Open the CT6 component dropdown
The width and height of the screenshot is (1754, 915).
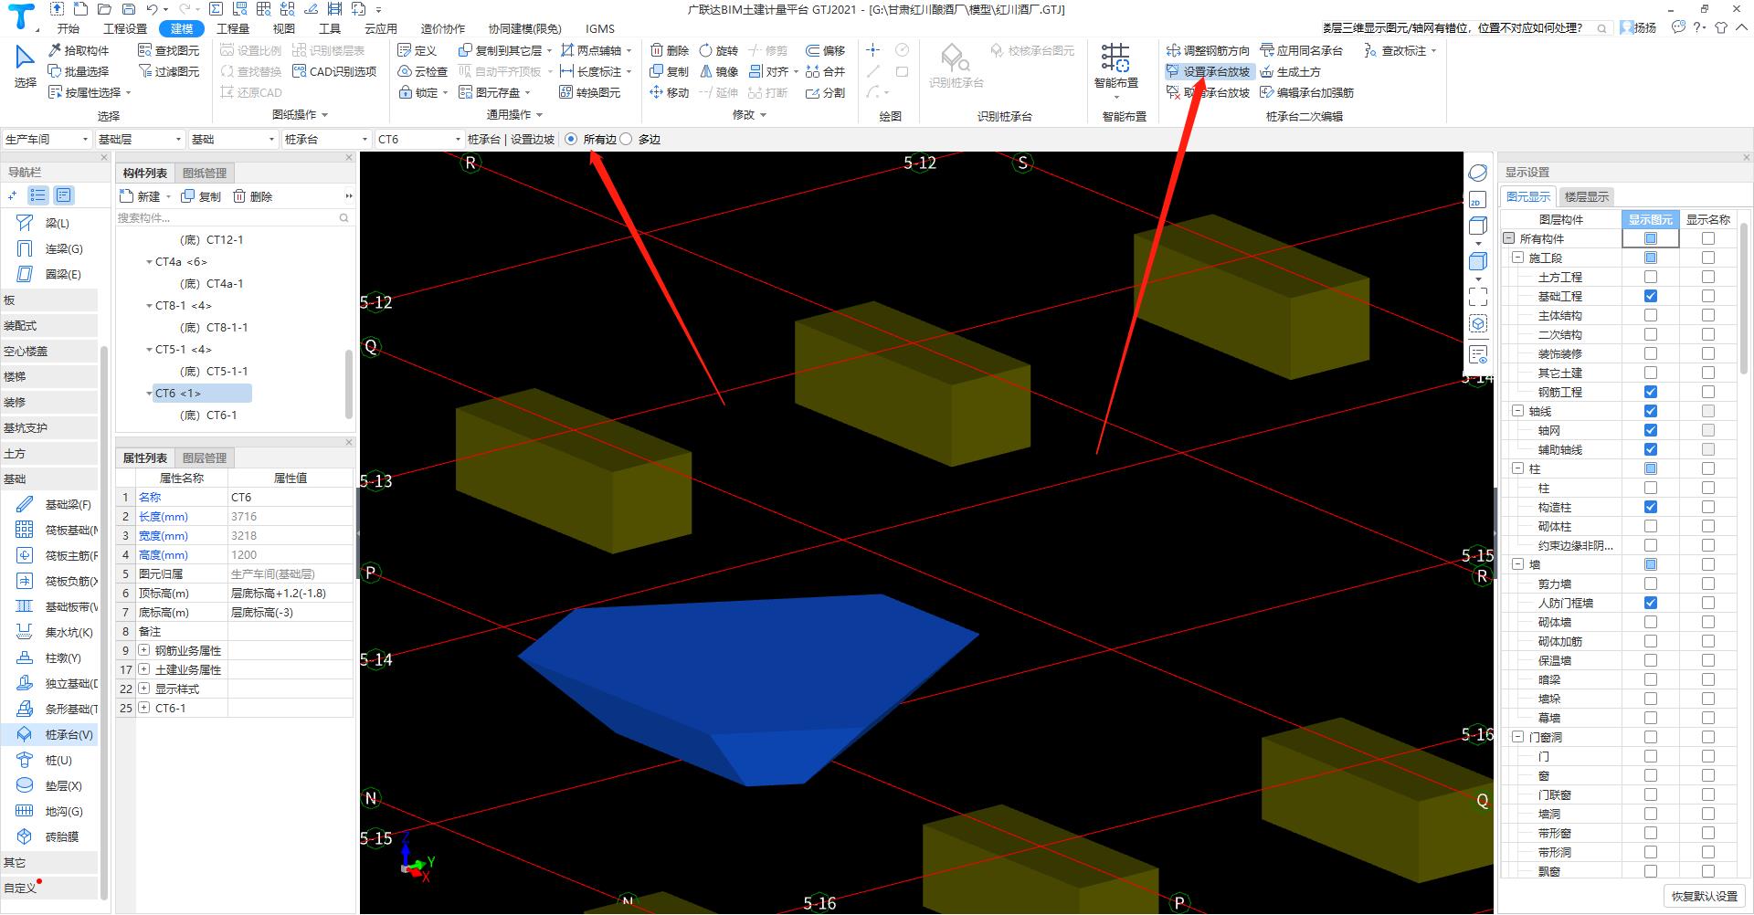419,139
